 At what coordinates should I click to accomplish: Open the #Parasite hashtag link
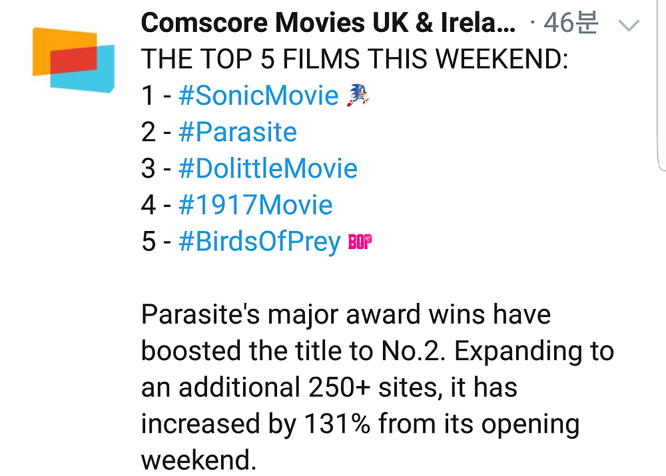coord(238,132)
